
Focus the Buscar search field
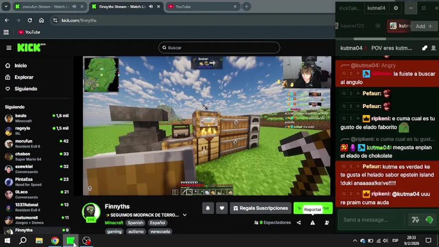click(219, 48)
